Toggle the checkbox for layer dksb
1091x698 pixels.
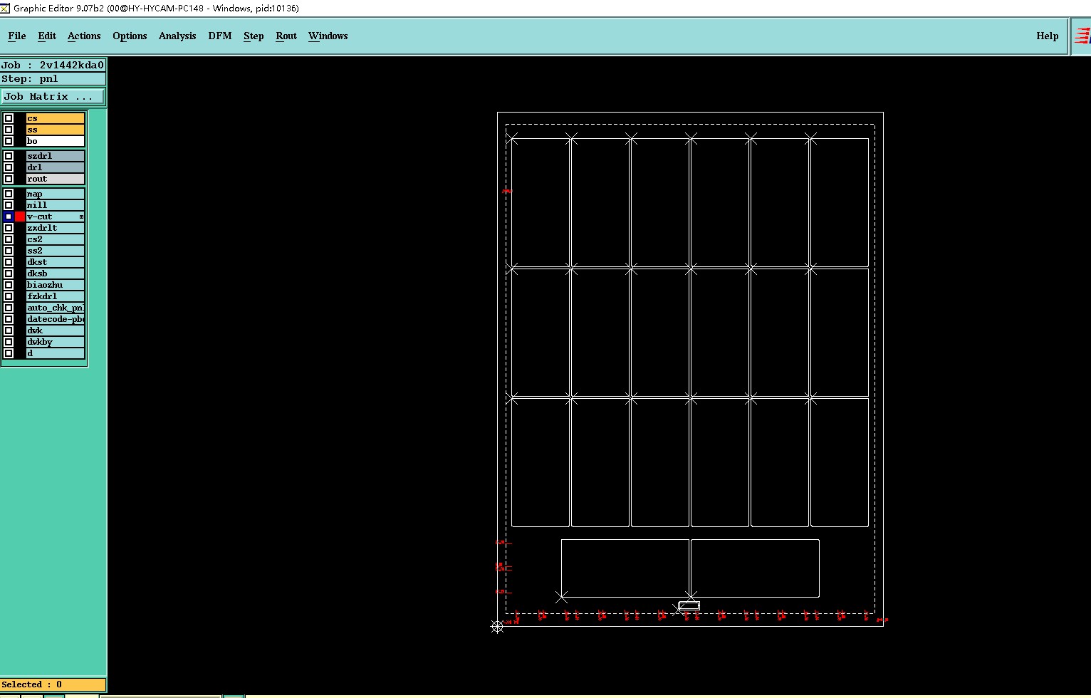tap(9, 274)
